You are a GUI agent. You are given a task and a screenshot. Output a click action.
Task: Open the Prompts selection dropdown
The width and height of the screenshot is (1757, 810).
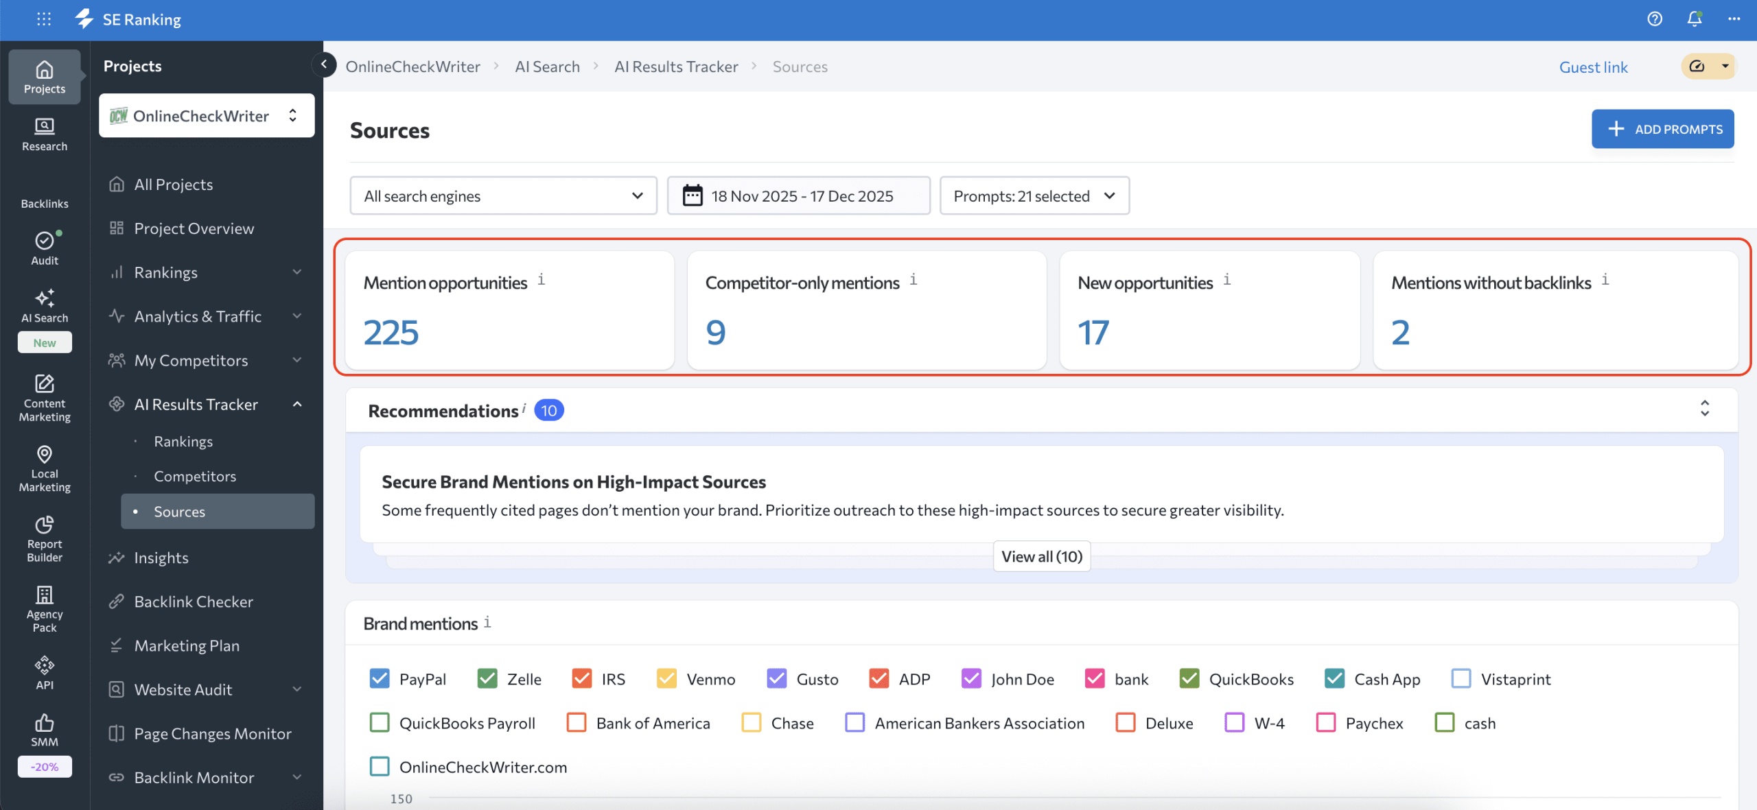(x=1034, y=195)
